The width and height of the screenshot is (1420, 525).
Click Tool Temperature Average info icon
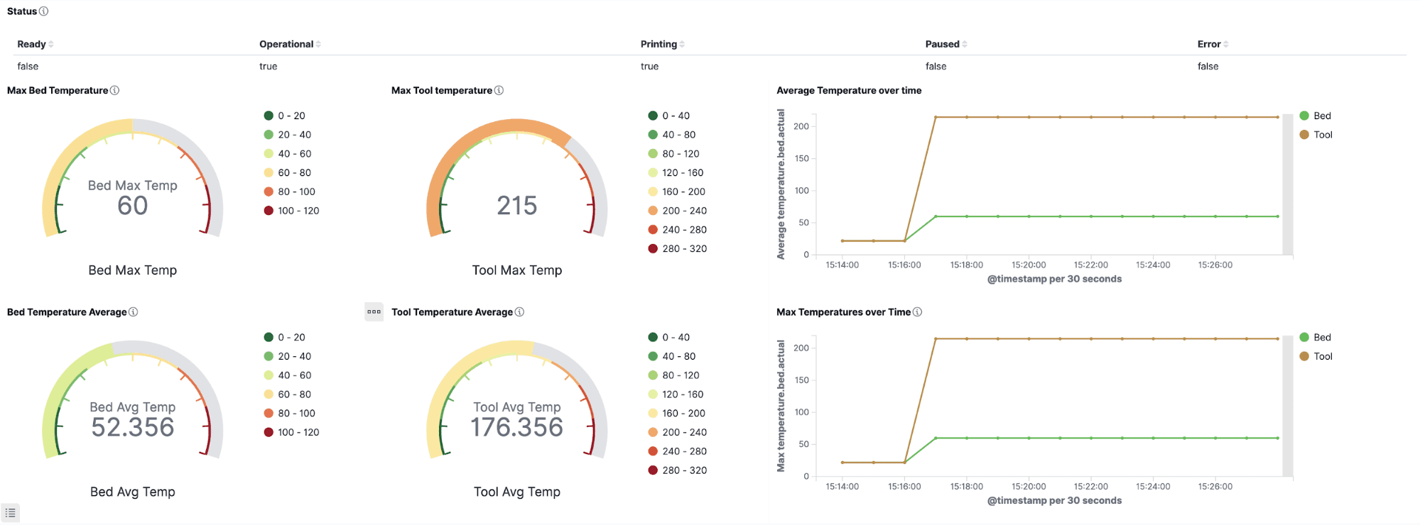519,312
